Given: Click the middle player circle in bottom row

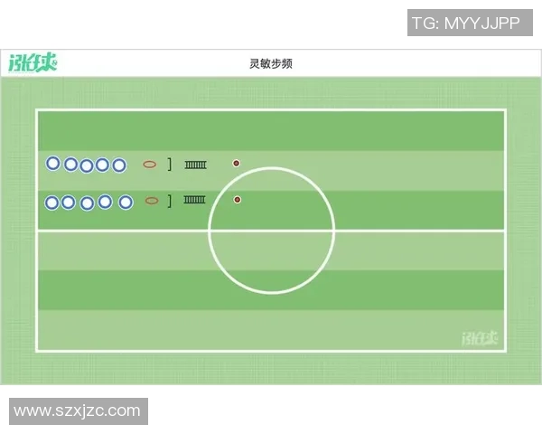Looking at the screenshot, I should 87,203.
